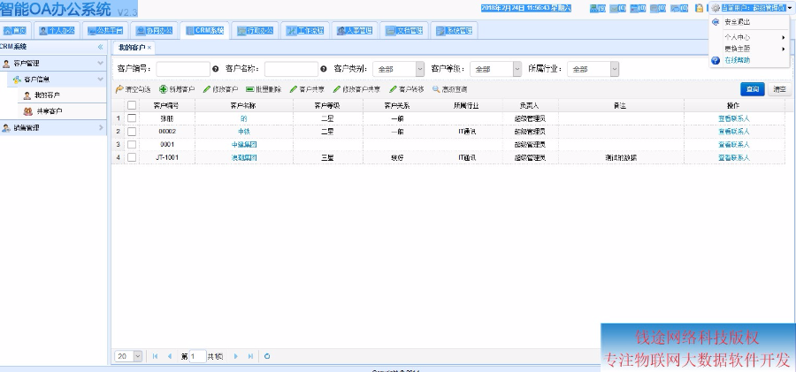Switch to the 公共平台 tab
The width and height of the screenshot is (796, 372).
pos(105,30)
